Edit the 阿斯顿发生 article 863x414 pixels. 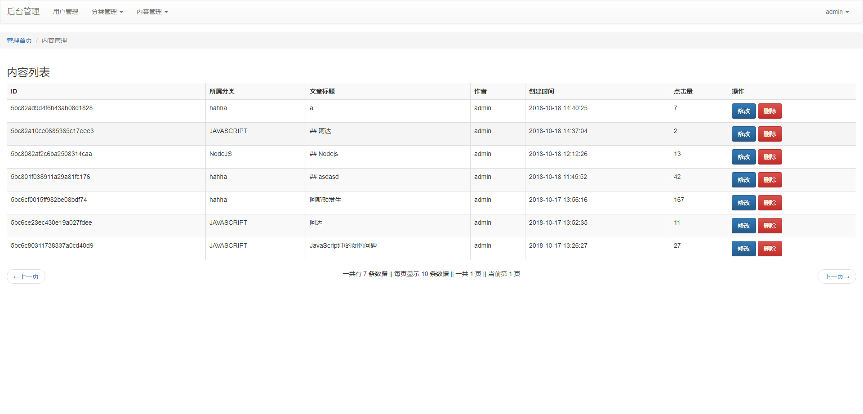(x=743, y=203)
